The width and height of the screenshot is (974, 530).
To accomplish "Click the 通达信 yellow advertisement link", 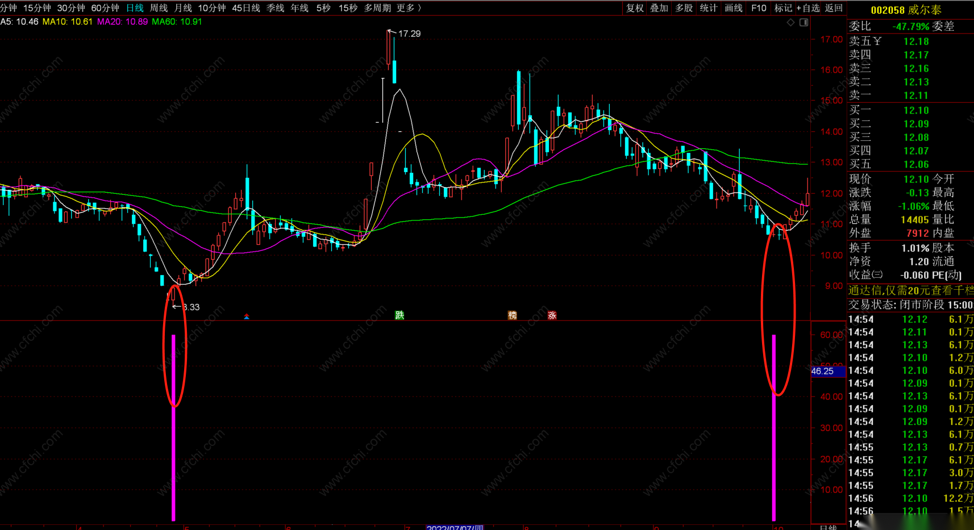I will tap(911, 290).
